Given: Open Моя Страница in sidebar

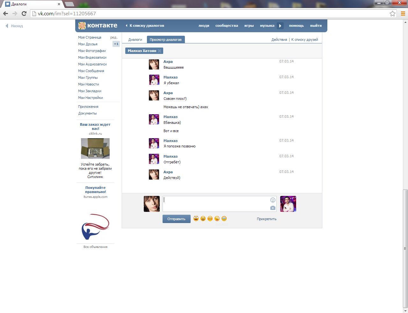Looking at the screenshot, I should click(90, 37).
